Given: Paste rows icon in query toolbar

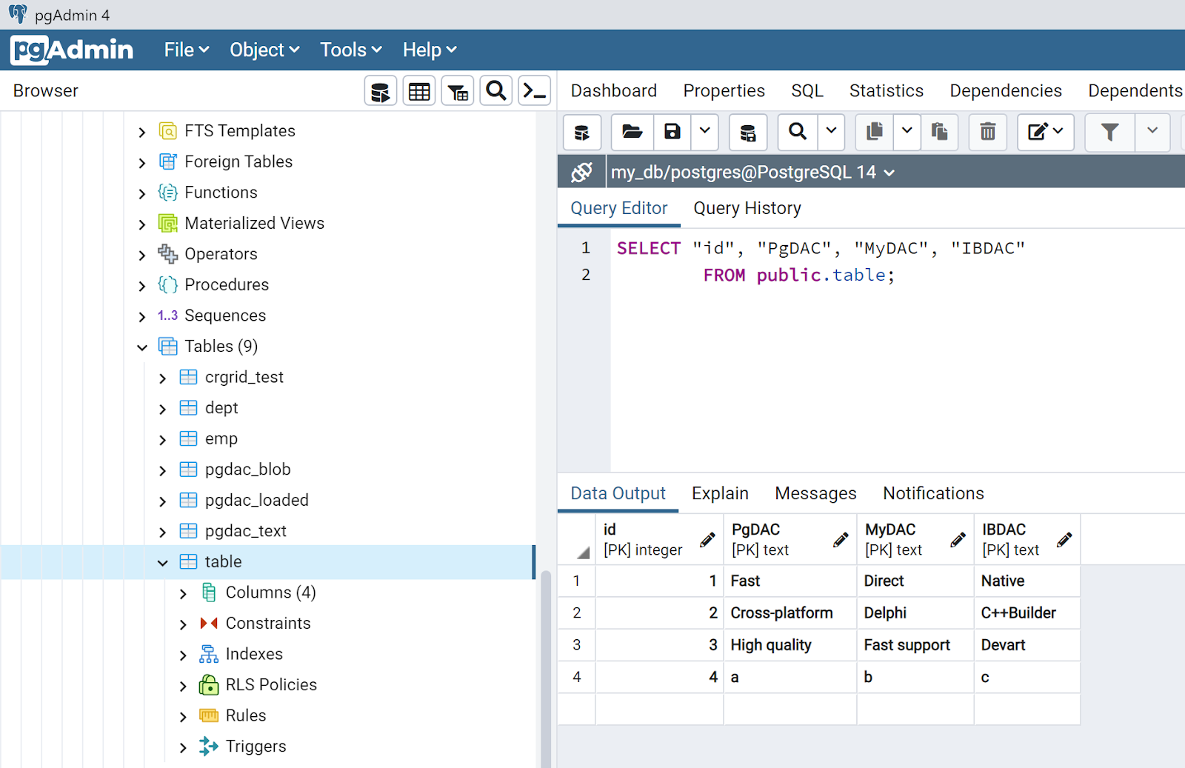Looking at the screenshot, I should point(940,133).
